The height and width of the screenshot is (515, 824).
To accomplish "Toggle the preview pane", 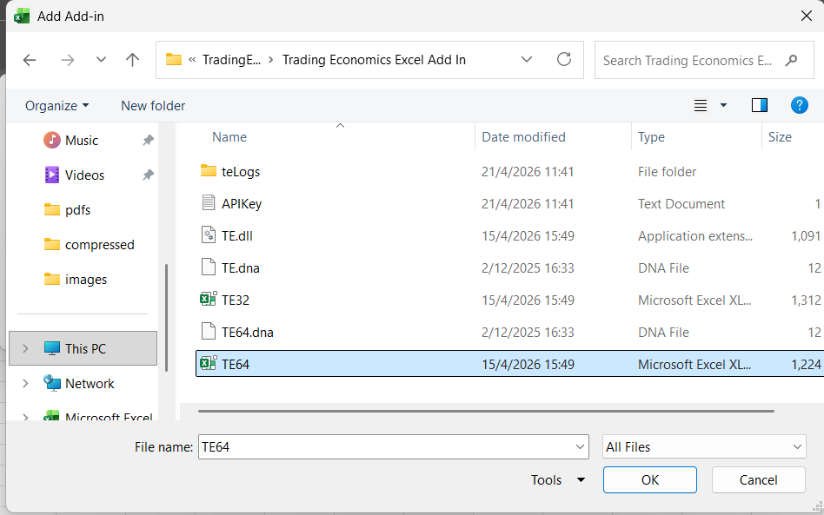I will point(760,106).
